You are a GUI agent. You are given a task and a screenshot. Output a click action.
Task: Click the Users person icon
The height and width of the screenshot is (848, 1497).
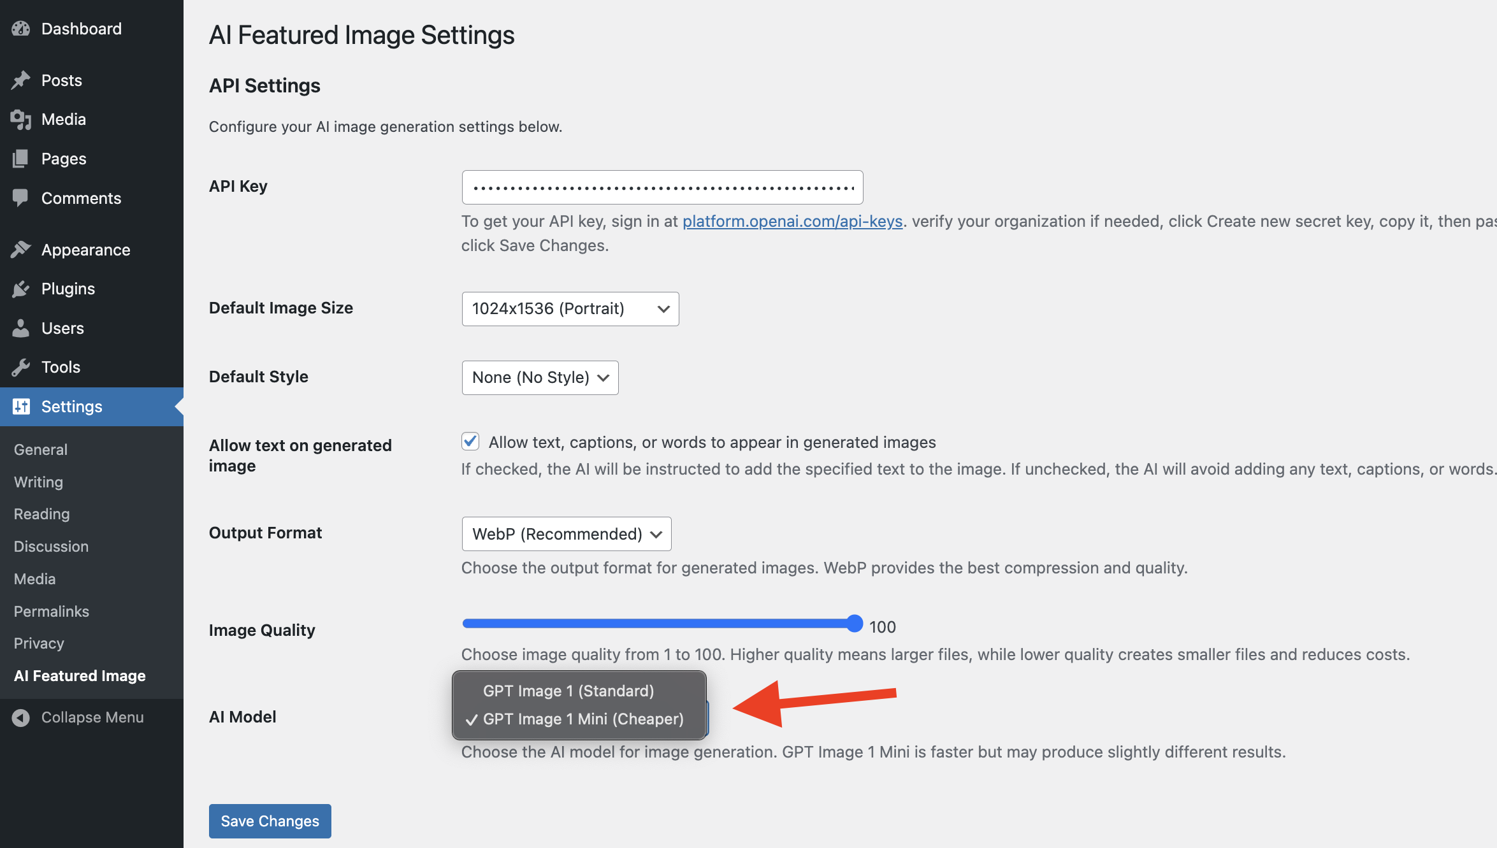click(22, 327)
